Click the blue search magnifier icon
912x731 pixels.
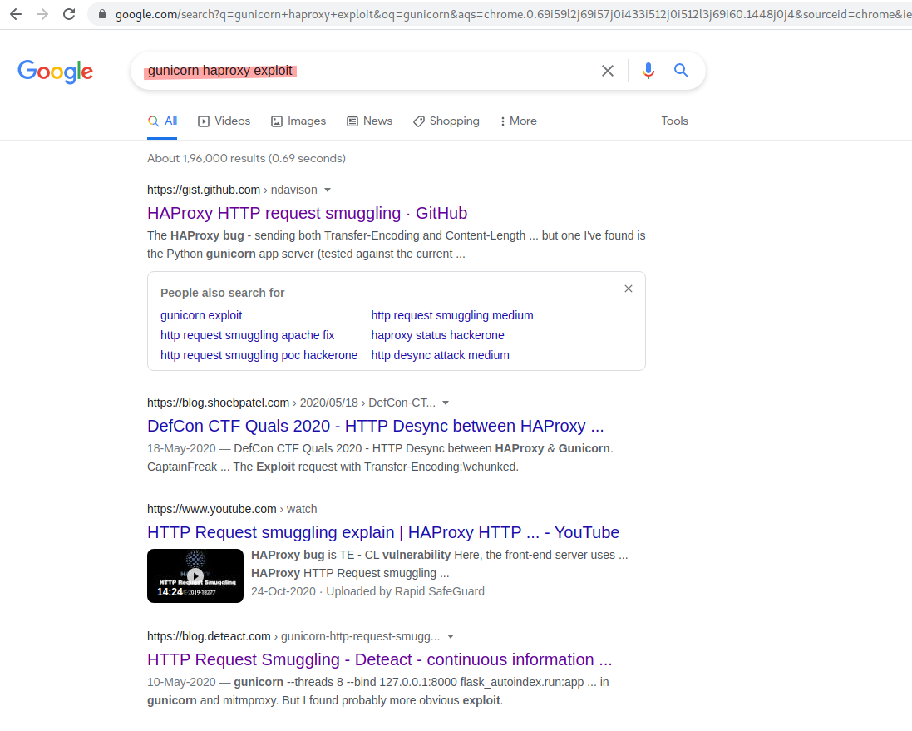(x=681, y=71)
